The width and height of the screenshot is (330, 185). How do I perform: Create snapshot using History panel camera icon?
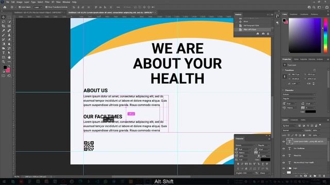coord(263,33)
